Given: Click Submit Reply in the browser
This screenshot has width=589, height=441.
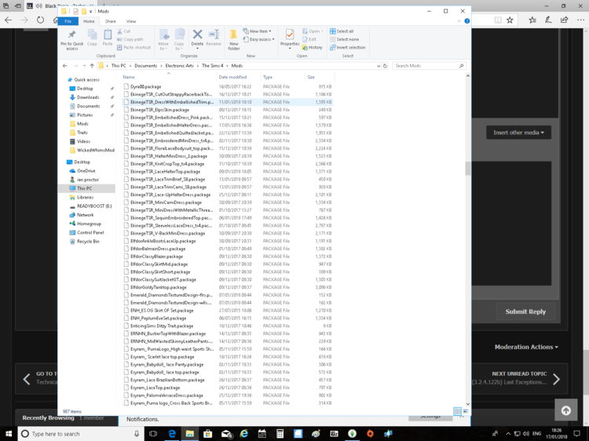Looking at the screenshot, I should click(525, 312).
